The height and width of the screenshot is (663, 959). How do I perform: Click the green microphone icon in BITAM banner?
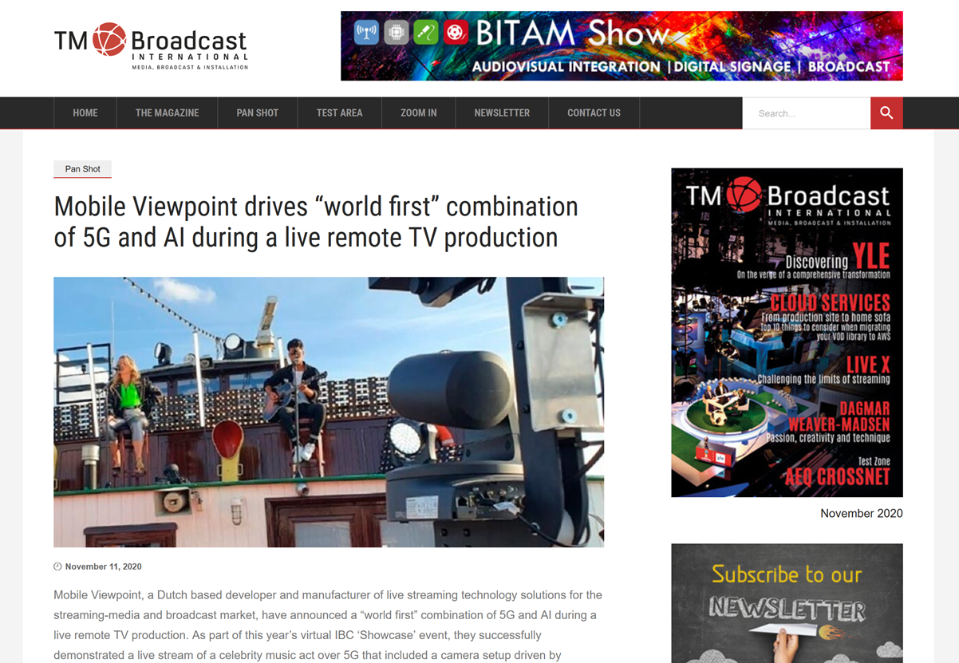click(x=425, y=33)
